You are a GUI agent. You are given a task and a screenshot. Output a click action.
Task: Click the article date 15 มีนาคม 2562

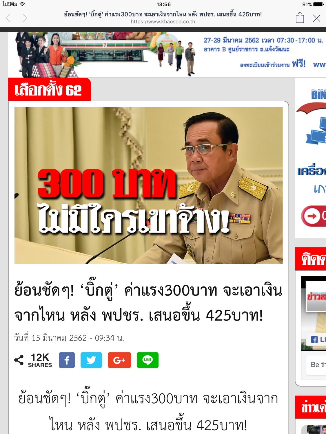coord(69,338)
